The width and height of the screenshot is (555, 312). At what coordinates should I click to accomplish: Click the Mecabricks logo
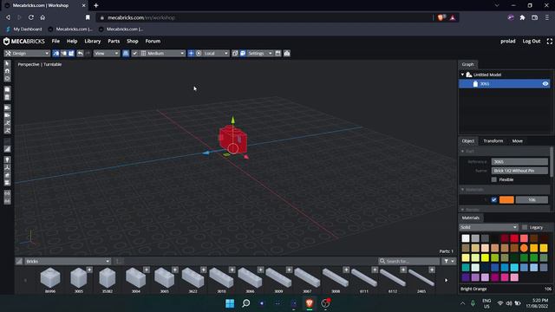(x=24, y=42)
